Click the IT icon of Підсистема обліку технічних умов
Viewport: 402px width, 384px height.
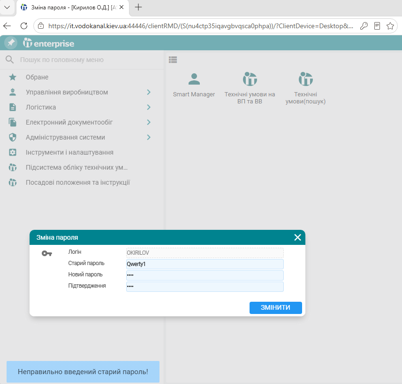pos(13,167)
